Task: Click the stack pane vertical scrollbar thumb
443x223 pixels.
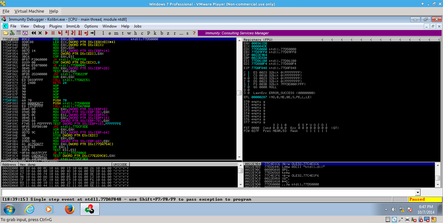Action: coord(438,178)
